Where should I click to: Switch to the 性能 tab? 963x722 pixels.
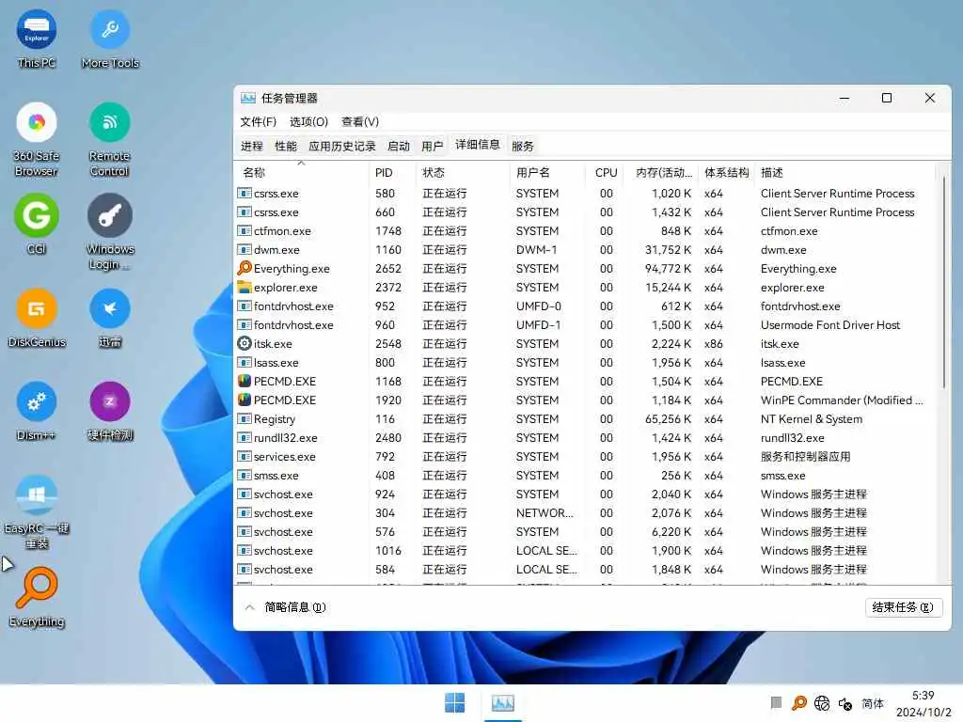coord(286,146)
